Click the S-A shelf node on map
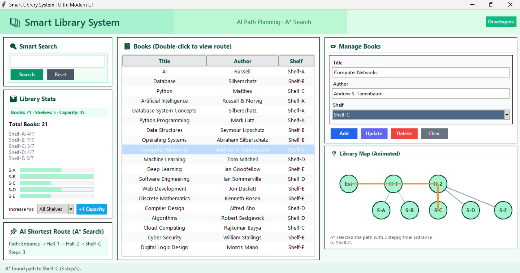Screen dimensions: 520x273 click(x=381, y=210)
